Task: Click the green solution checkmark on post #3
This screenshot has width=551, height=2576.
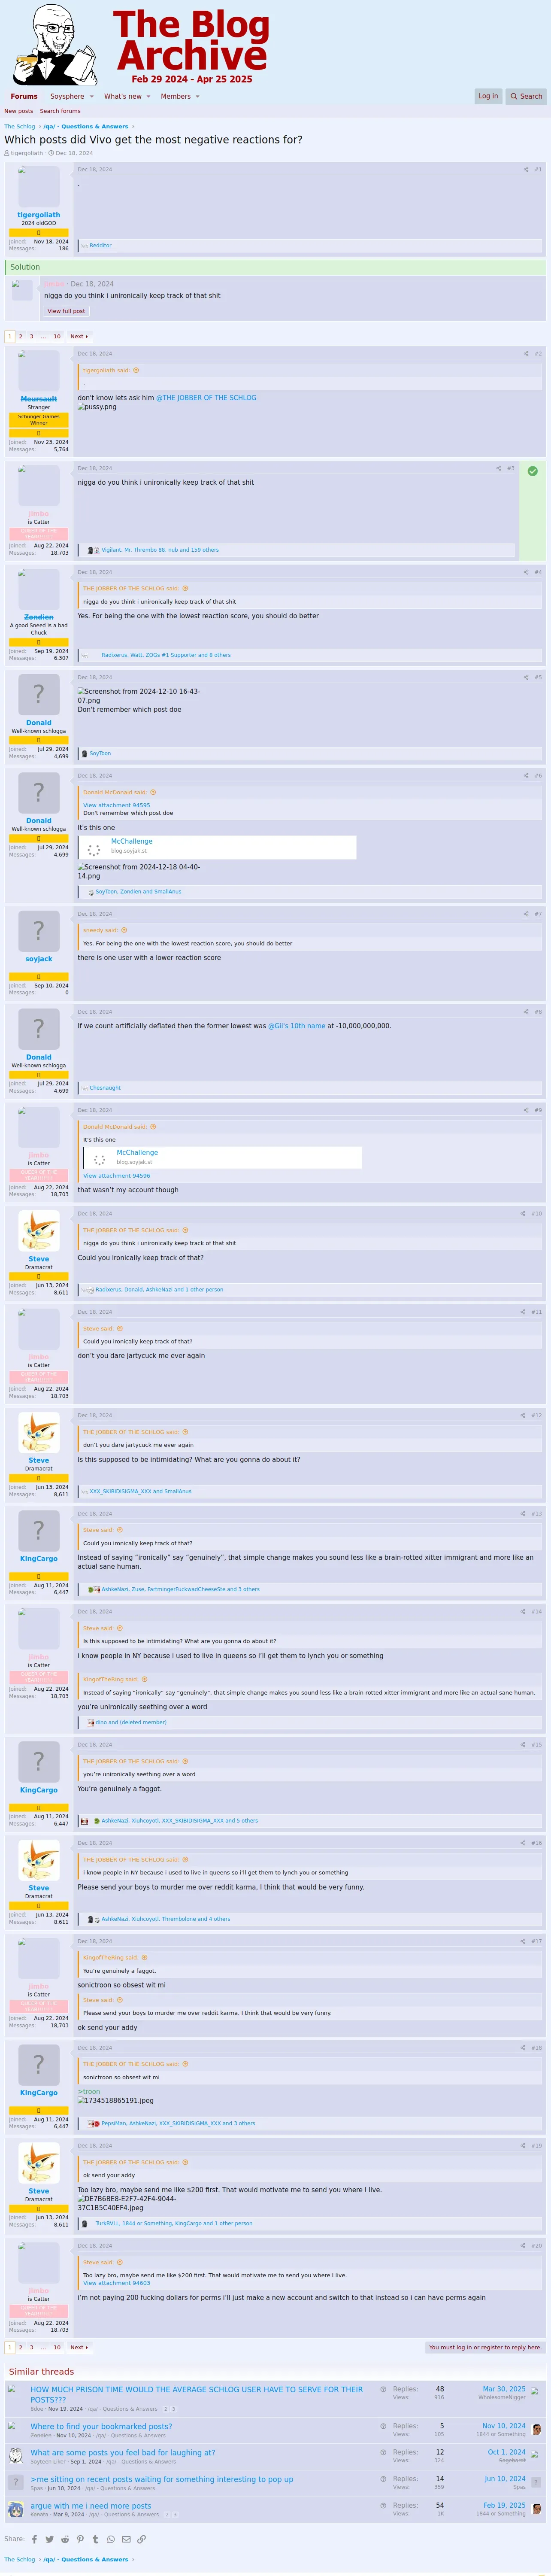Action: tap(532, 471)
